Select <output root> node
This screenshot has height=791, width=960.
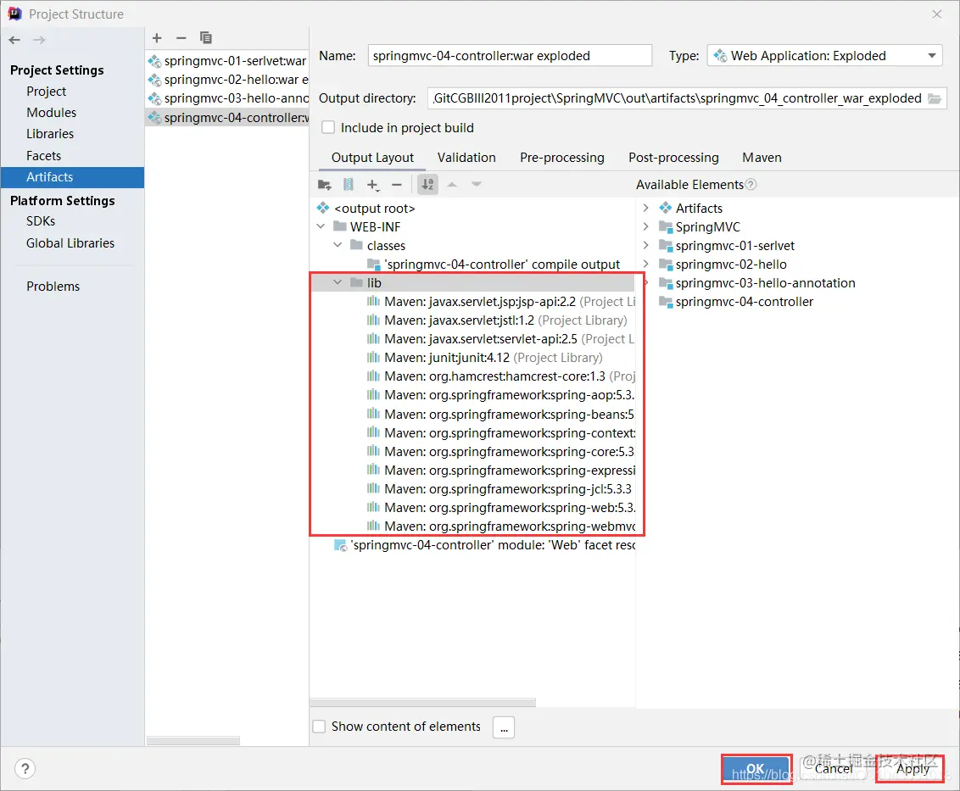tap(366, 209)
